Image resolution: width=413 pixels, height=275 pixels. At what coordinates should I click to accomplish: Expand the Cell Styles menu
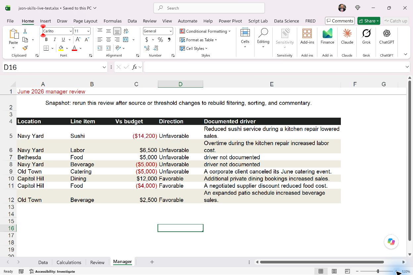[194, 48]
